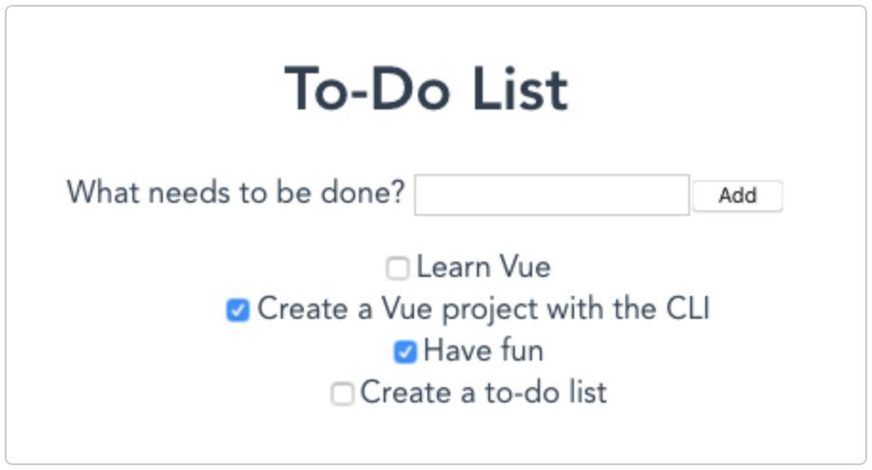Click the 'Create a Vue project with the CLI' label
The width and height of the screenshot is (872, 470).
tap(483, 309)
